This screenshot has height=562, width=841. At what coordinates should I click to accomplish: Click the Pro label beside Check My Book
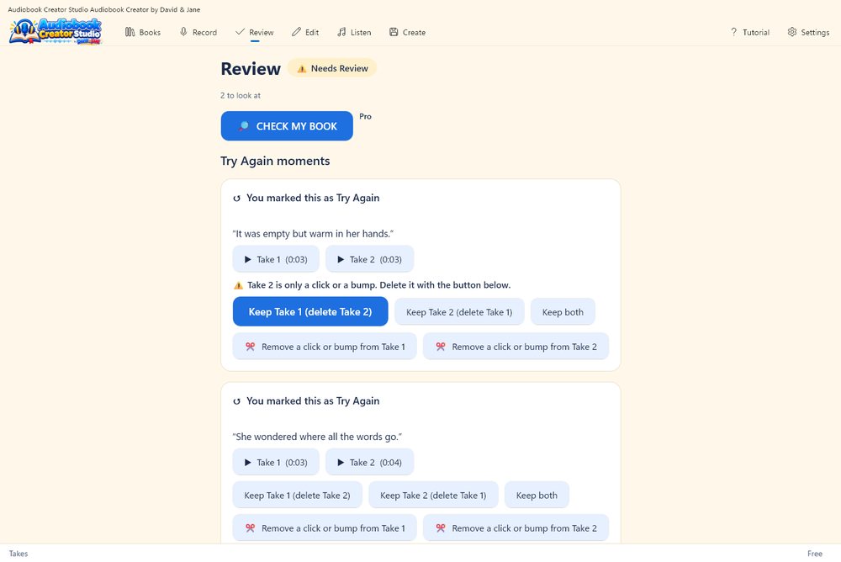[x=365, y=116]
